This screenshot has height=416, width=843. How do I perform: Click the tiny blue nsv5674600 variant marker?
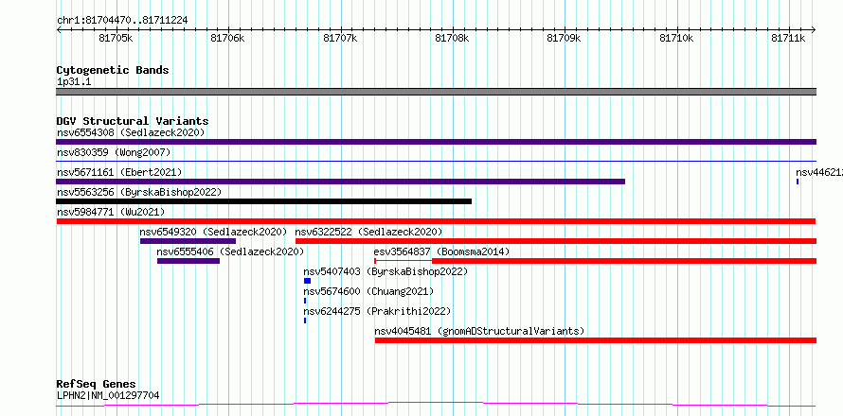[305, 301]
